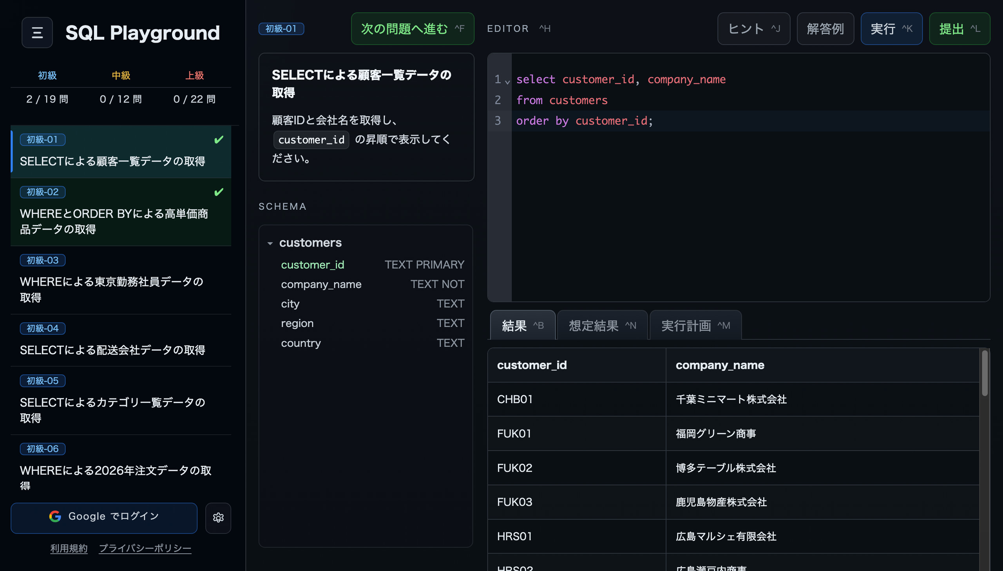Click the results table vertical scrollbar
The width and height of the screenshot is (1003, 571).
[x=985, y=373]
